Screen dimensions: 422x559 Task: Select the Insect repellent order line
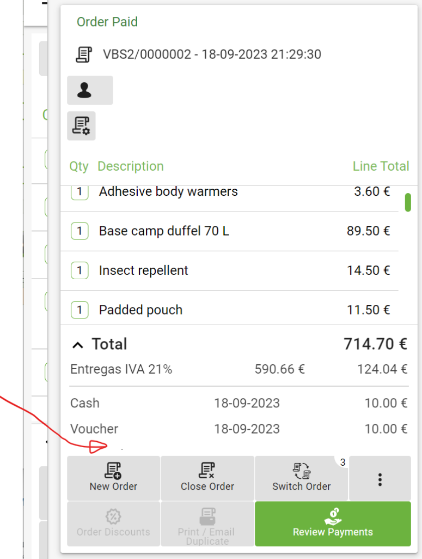229,271
